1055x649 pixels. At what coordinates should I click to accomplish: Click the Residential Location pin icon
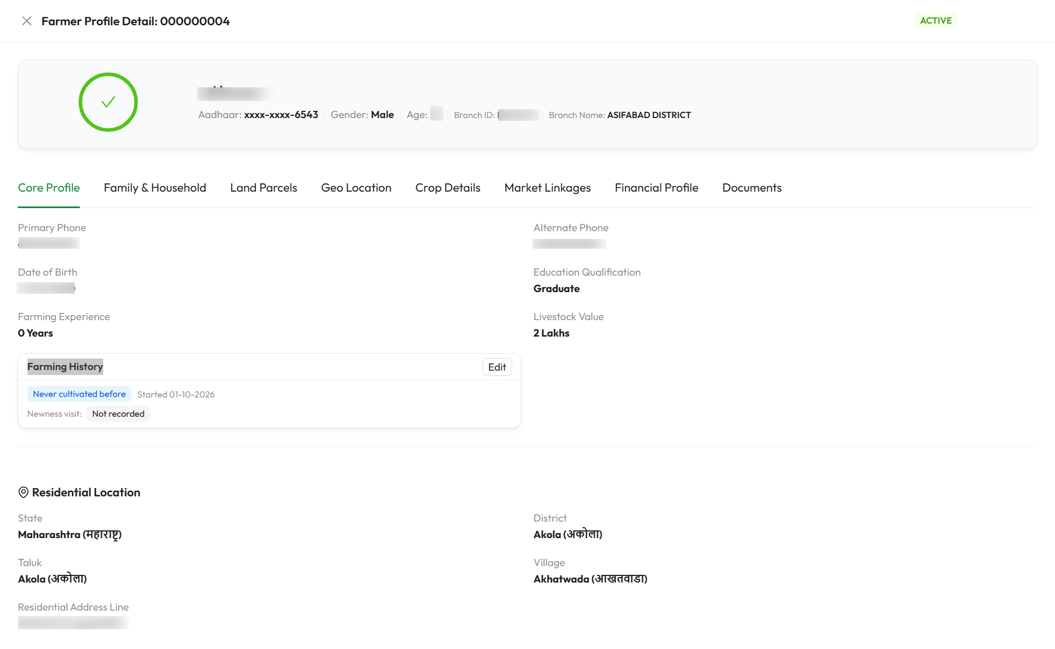click(x=23, y=493)
